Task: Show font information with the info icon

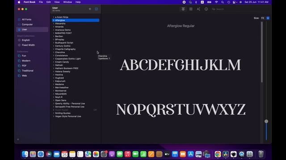Action: (206, 9)
